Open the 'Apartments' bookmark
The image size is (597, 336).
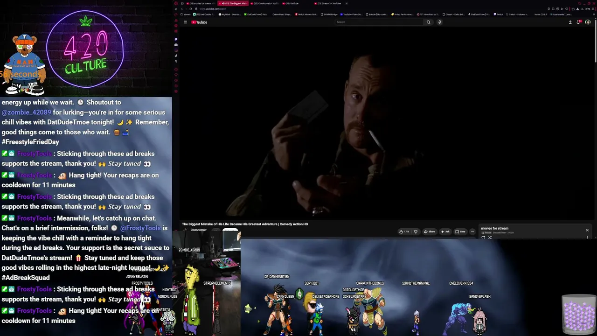(x=561, y=14)
